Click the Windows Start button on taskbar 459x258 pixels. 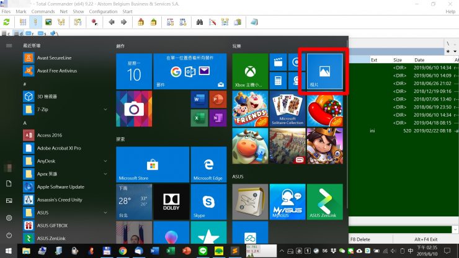tap(9, 251)
